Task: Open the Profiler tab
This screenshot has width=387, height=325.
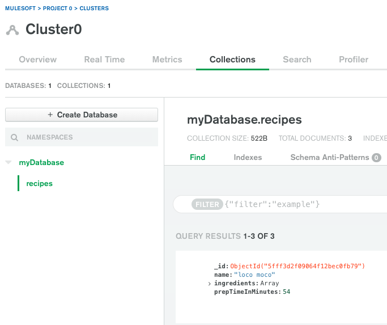Action: coord(354,60)
